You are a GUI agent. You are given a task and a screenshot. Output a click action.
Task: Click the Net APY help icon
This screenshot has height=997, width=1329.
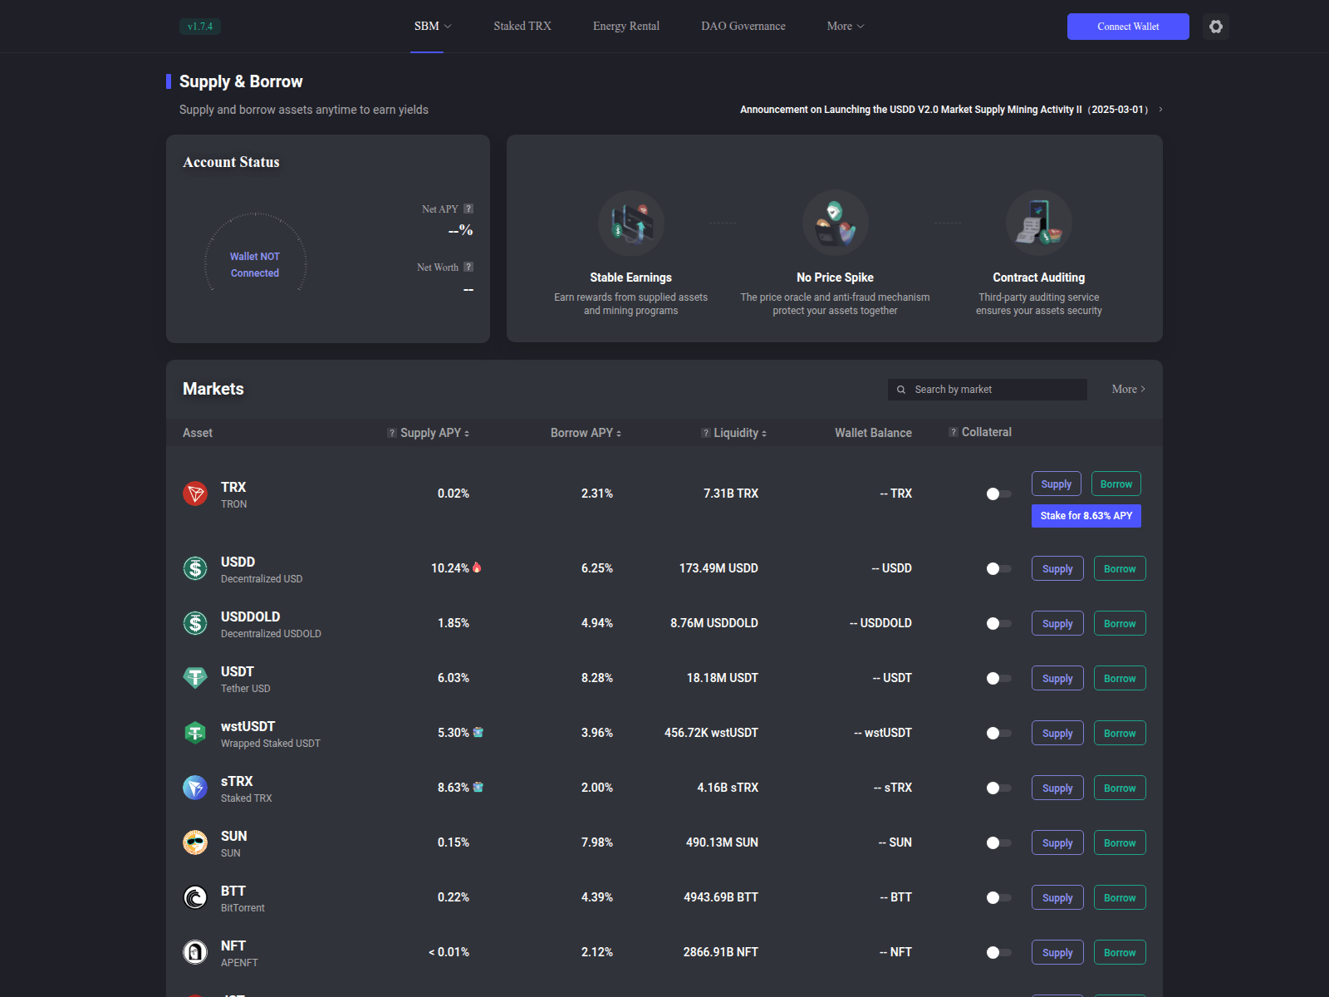(x=468, y=209)
